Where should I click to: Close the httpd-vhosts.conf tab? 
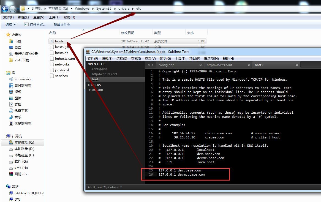coord(248,65)
